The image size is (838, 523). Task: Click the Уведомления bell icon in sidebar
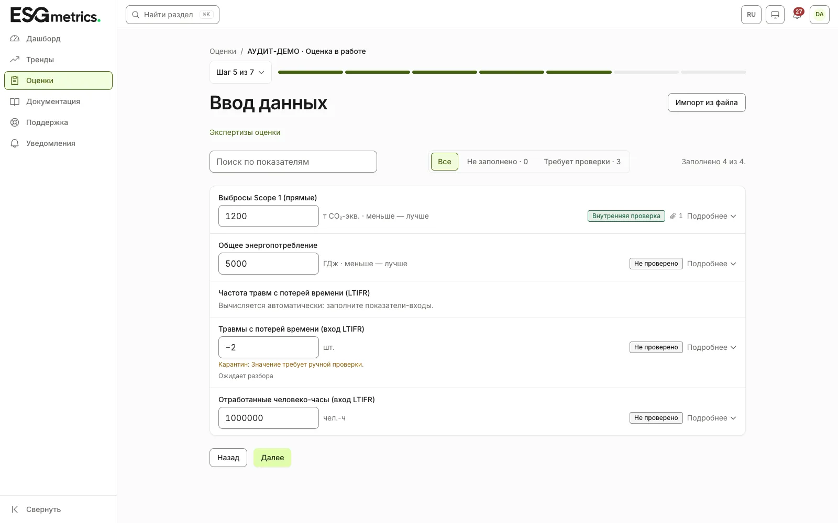pos(15,143)
